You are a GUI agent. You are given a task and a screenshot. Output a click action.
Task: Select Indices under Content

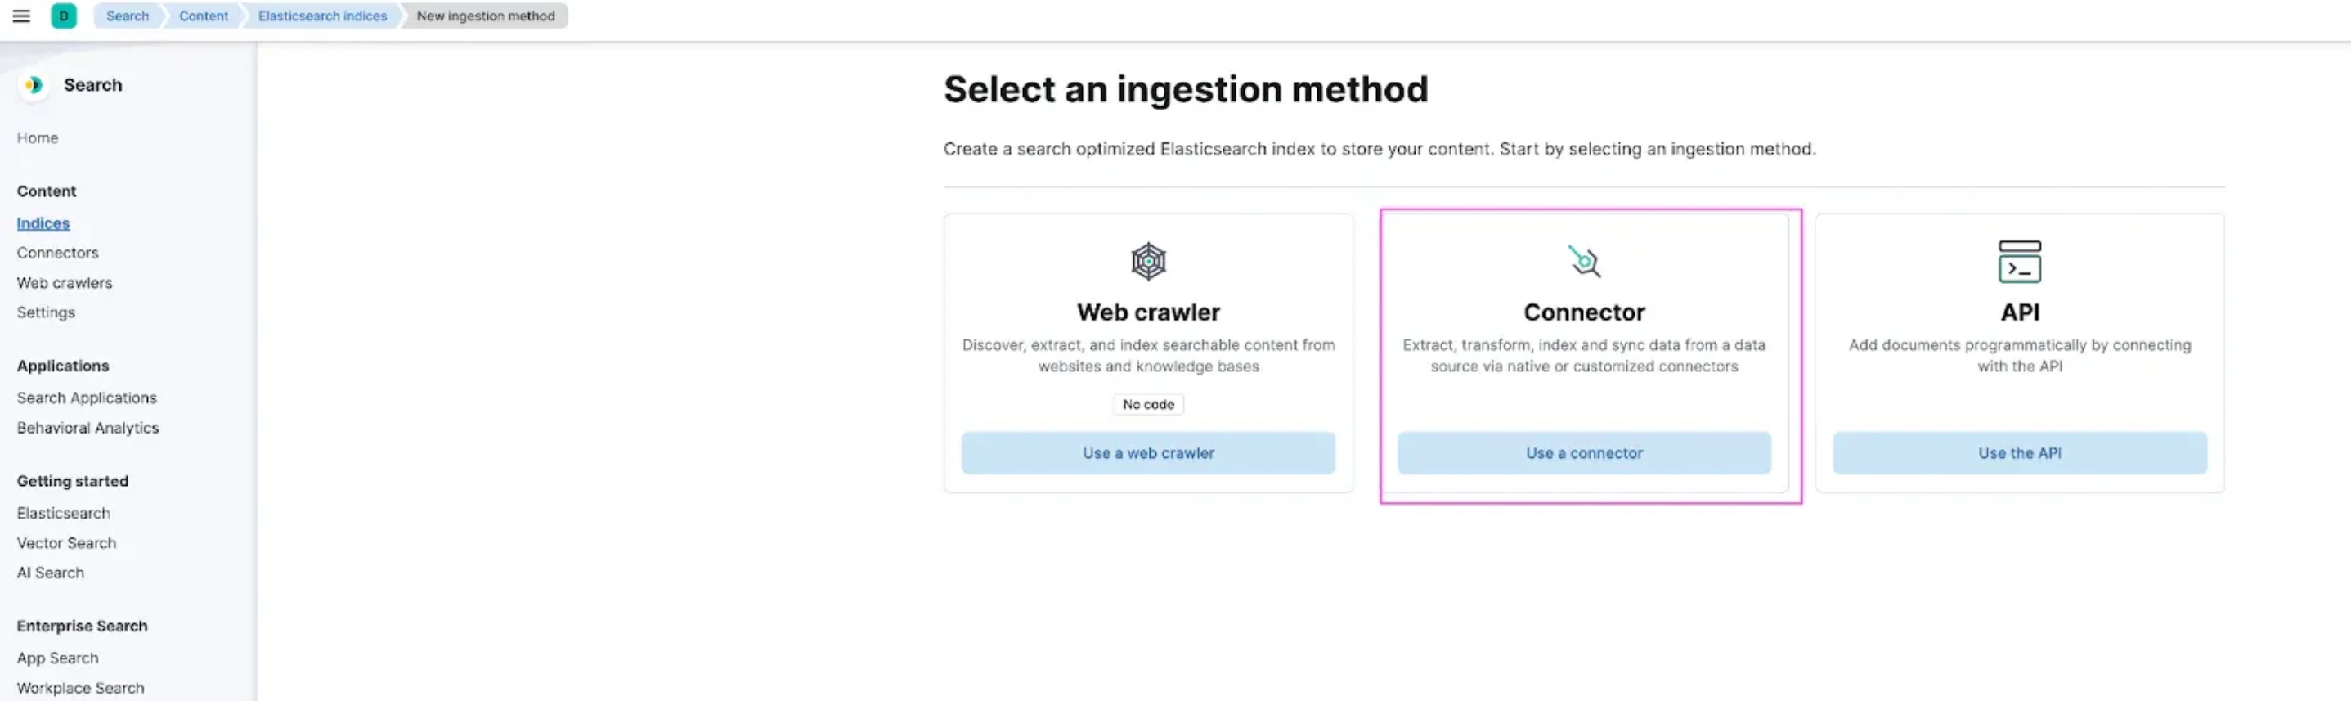coord(42,222)
